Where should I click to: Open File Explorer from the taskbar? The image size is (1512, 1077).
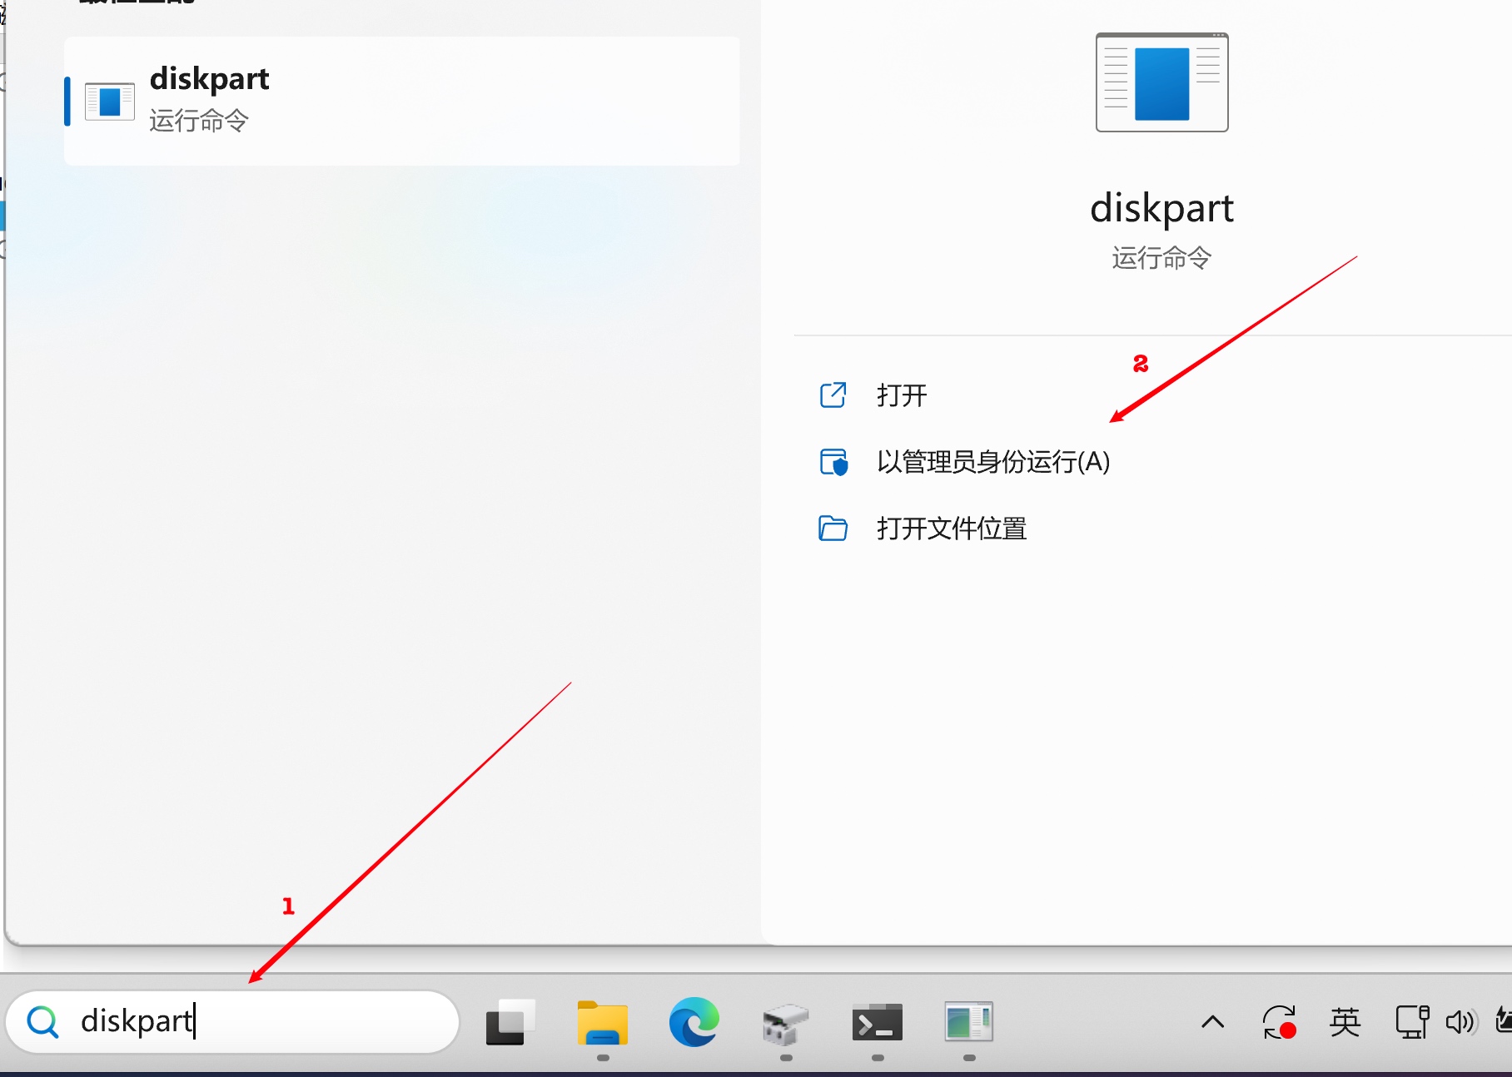click(x=603, y=1023)
